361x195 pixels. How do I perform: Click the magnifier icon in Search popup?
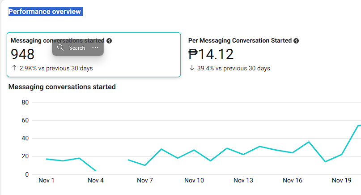click(x=61, y=48)
